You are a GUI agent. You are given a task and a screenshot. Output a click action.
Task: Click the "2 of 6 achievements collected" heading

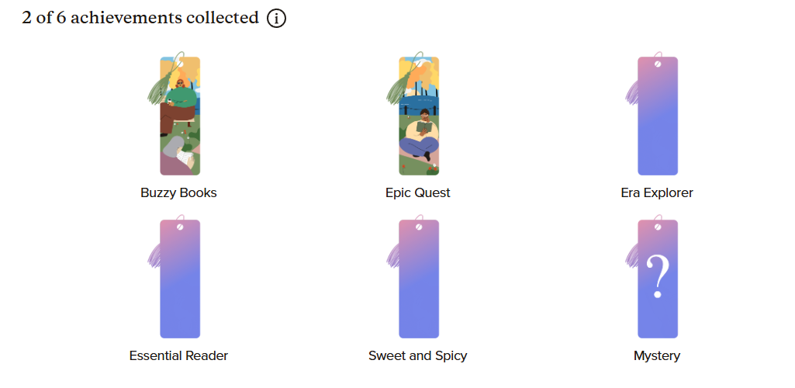(x=140, y=18)
